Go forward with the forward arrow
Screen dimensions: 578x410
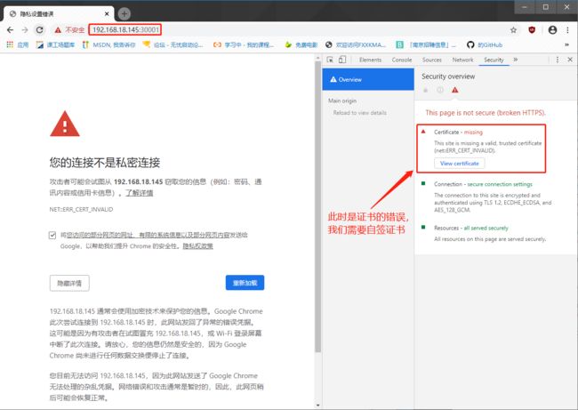coord(25,30)
